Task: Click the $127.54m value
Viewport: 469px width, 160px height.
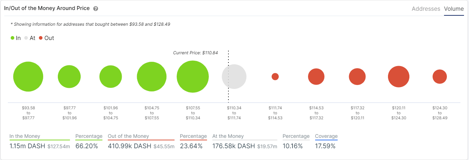Action: (x=59, y=146)
